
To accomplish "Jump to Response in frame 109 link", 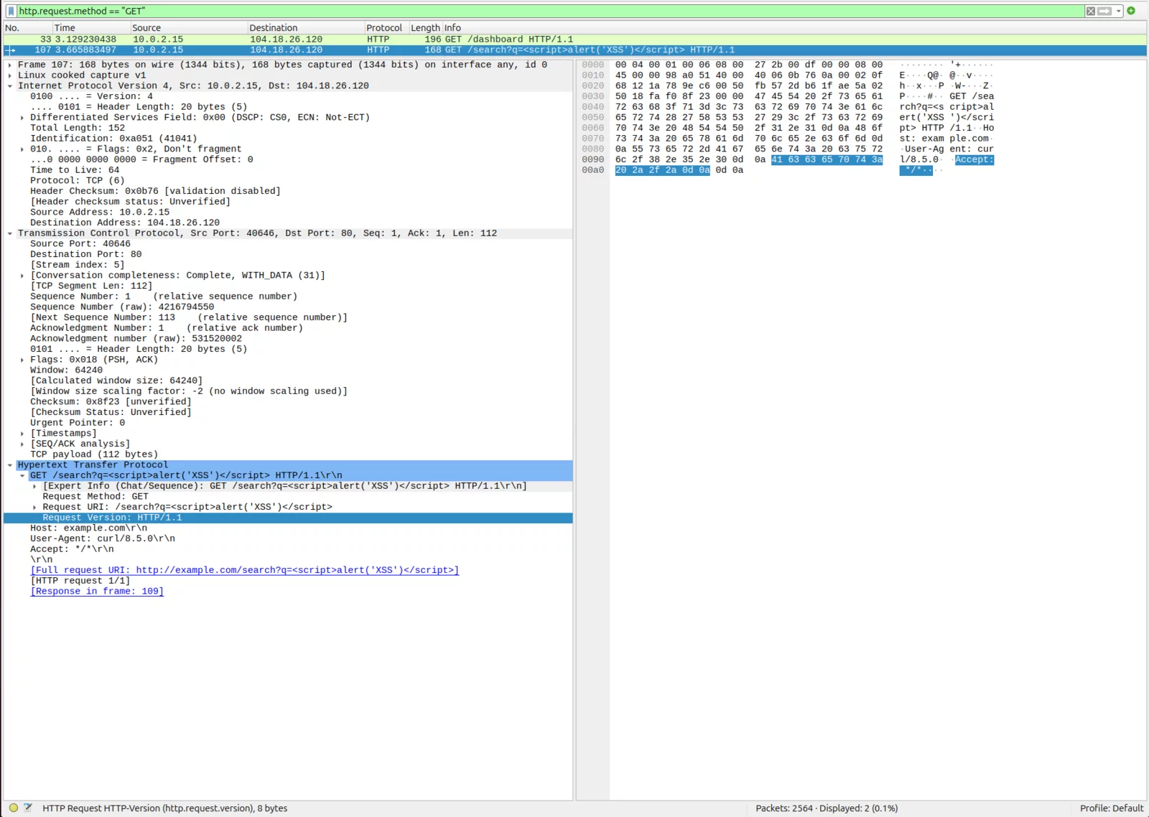I will pos(97,592).
